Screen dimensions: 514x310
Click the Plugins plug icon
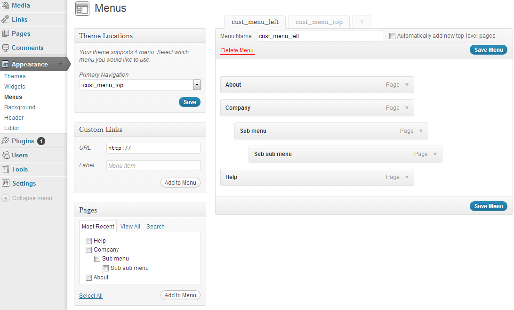click(5, 141)
